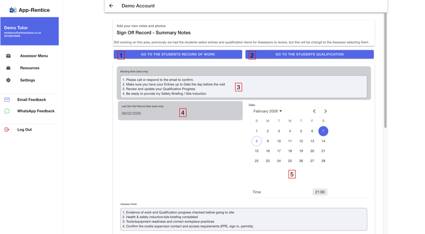Viewport: 425px width, 234px height.
Task: Select calendar day 22
Action: click(257, 161)
